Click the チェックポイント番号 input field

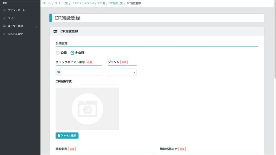[x=81, y=72]
